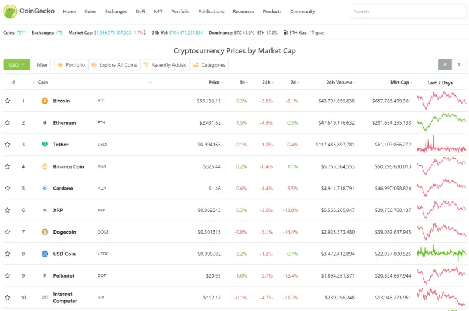
Task: Sort by the 24h Volume column header
Action: click(341, 83)
